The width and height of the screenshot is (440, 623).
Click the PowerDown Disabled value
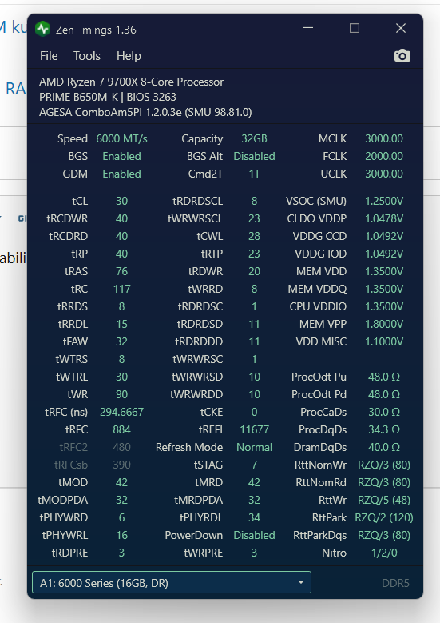click(254, 535)
